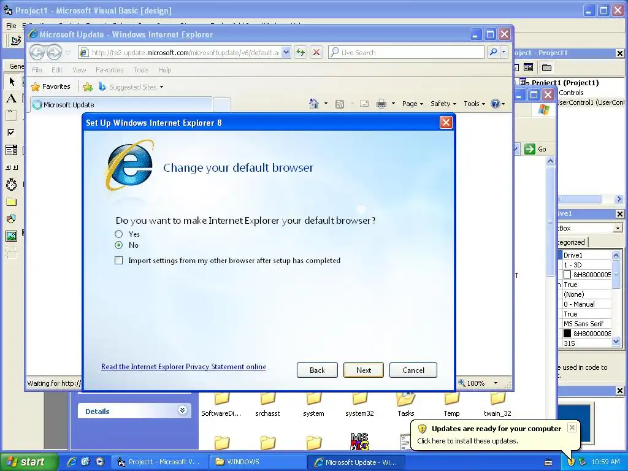Image resolution: width=628 pixels, height=471 pixels.
Task: Open the Start menu
Action: point(29,462)
